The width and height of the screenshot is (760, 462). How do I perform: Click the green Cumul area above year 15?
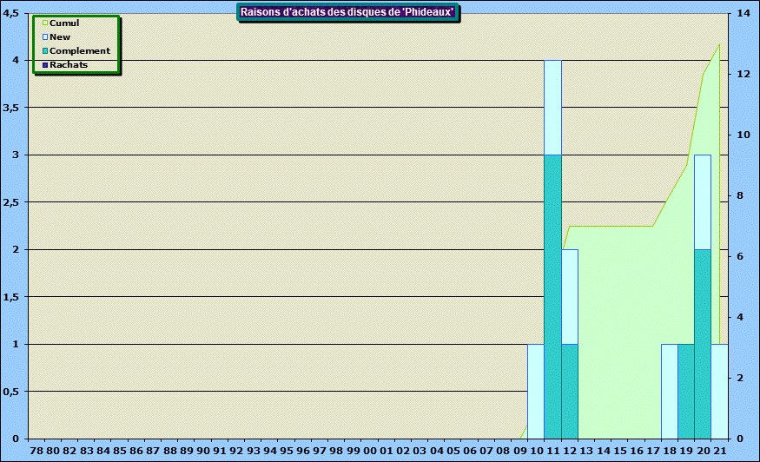point(619,330)
